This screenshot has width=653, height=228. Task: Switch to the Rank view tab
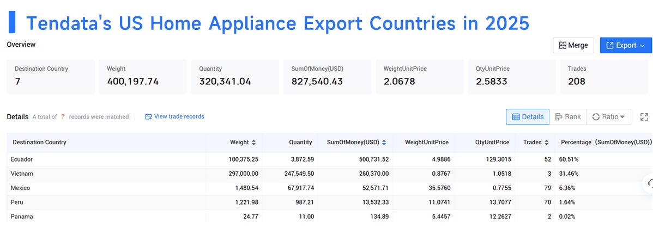(567, 117)
